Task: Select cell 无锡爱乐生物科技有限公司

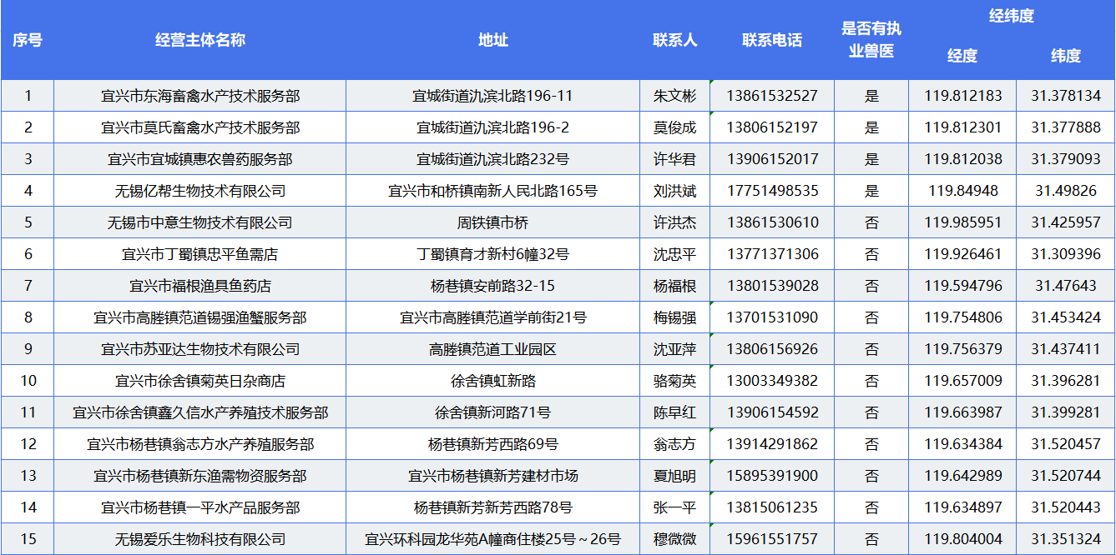Action: (x=200, y=539)
